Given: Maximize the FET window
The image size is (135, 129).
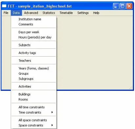Looking at the screenshot, I should click(x=122, y=6).
